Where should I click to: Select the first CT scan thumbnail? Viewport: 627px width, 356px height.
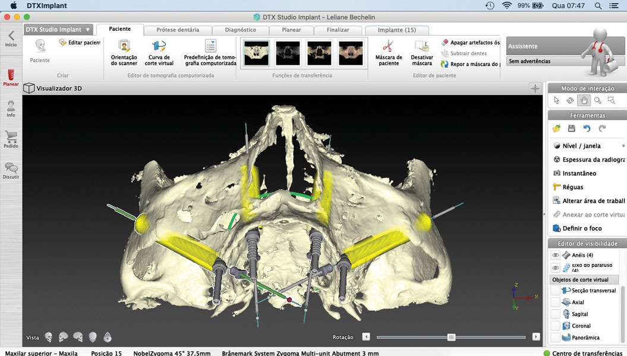coord(257,52)
